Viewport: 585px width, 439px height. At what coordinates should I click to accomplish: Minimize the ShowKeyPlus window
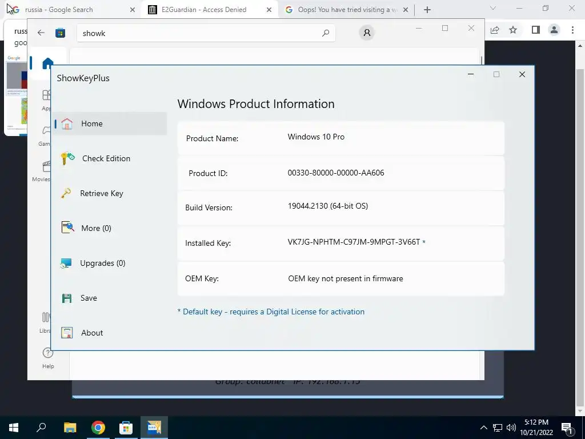coord(471,74)
